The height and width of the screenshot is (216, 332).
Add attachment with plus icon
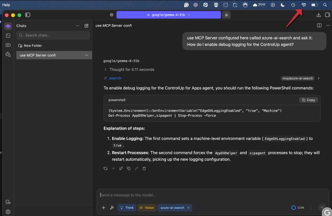point(103,208)
